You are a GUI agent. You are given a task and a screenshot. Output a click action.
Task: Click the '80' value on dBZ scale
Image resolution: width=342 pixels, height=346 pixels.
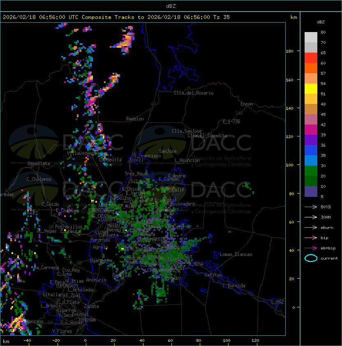tap(323, 32)
